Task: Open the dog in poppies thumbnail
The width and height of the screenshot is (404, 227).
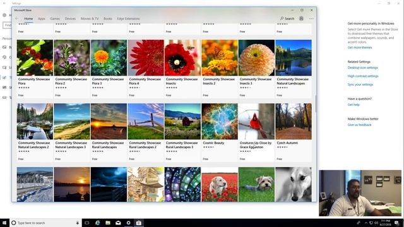Action: (220, 184)
